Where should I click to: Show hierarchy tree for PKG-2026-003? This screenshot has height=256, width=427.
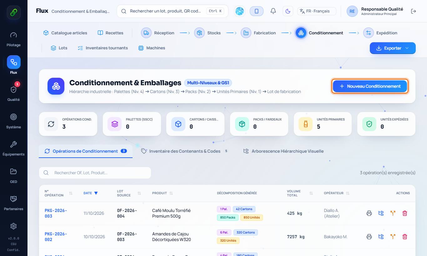pos(381,213)
